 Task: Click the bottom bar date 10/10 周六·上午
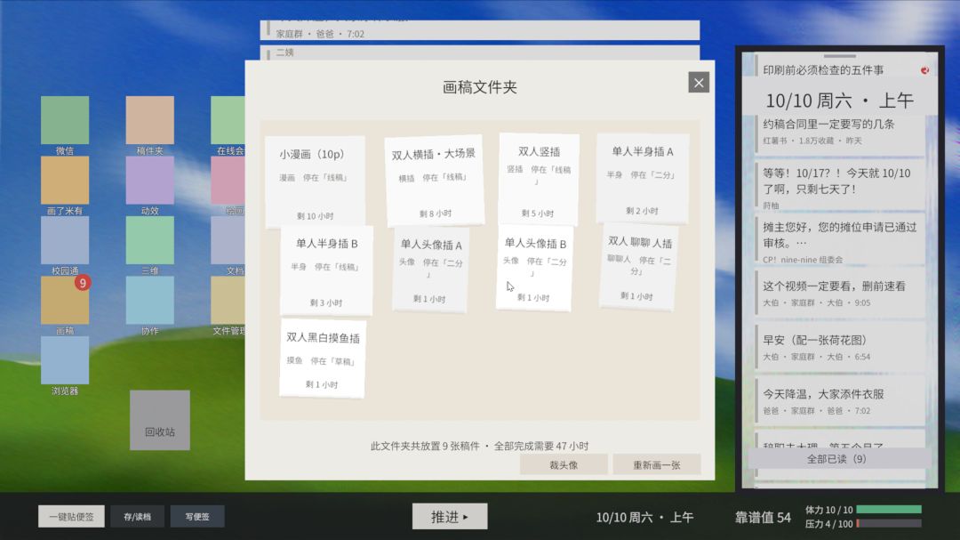[x=644, y=518]
